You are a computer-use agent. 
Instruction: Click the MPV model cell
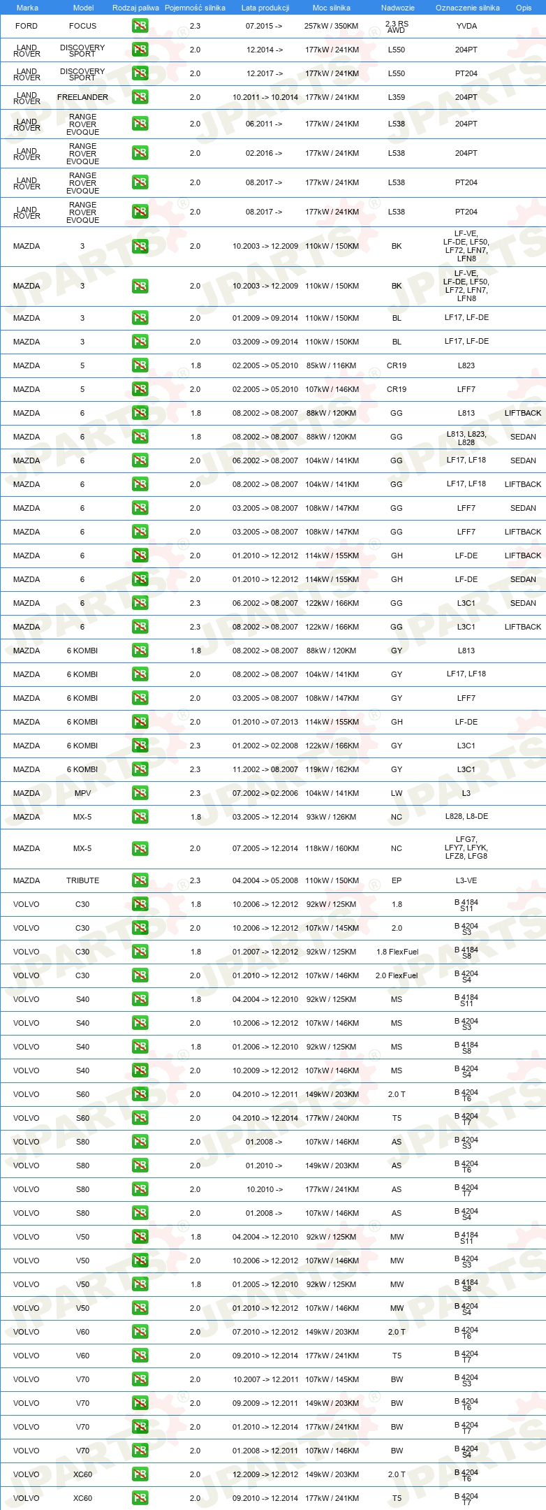82,793
